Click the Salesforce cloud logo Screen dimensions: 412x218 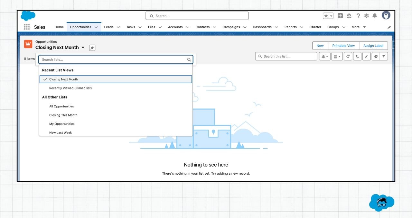28,16
